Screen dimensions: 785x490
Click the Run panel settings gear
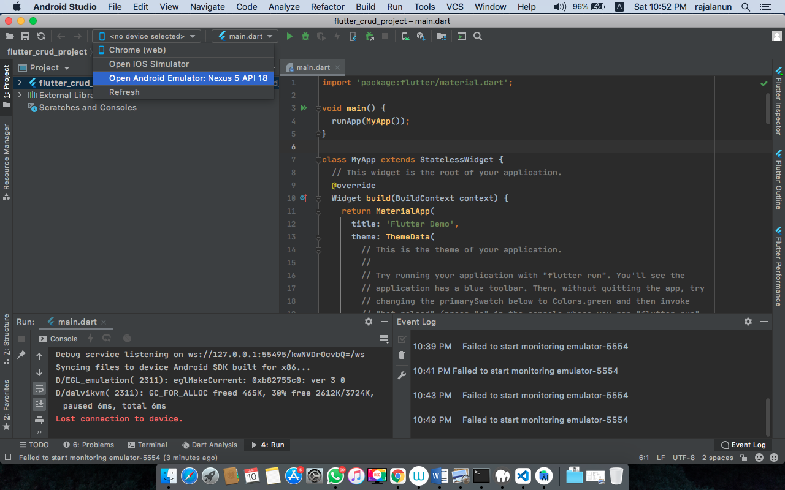click(x=368, y=321)
